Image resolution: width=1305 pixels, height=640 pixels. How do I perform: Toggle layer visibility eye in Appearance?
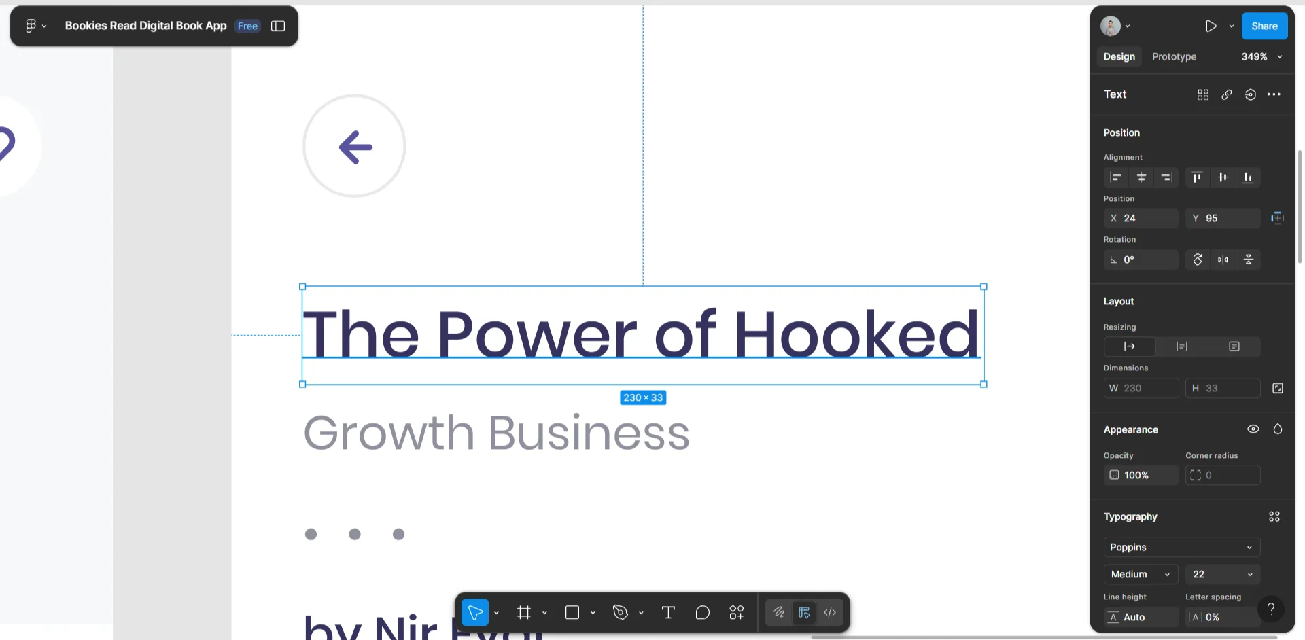point(1253,429)
